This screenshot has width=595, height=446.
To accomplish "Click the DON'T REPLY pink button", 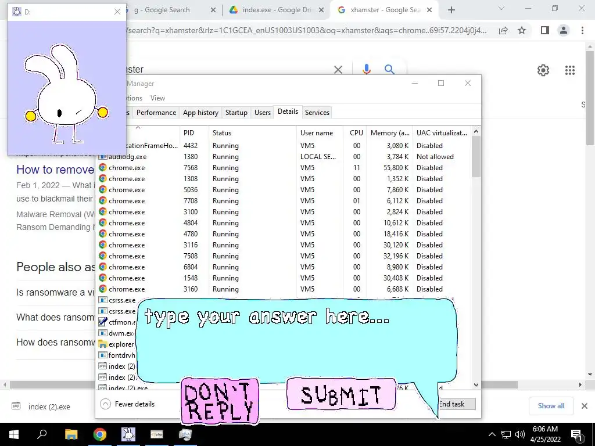I will (x=220, y=401).
